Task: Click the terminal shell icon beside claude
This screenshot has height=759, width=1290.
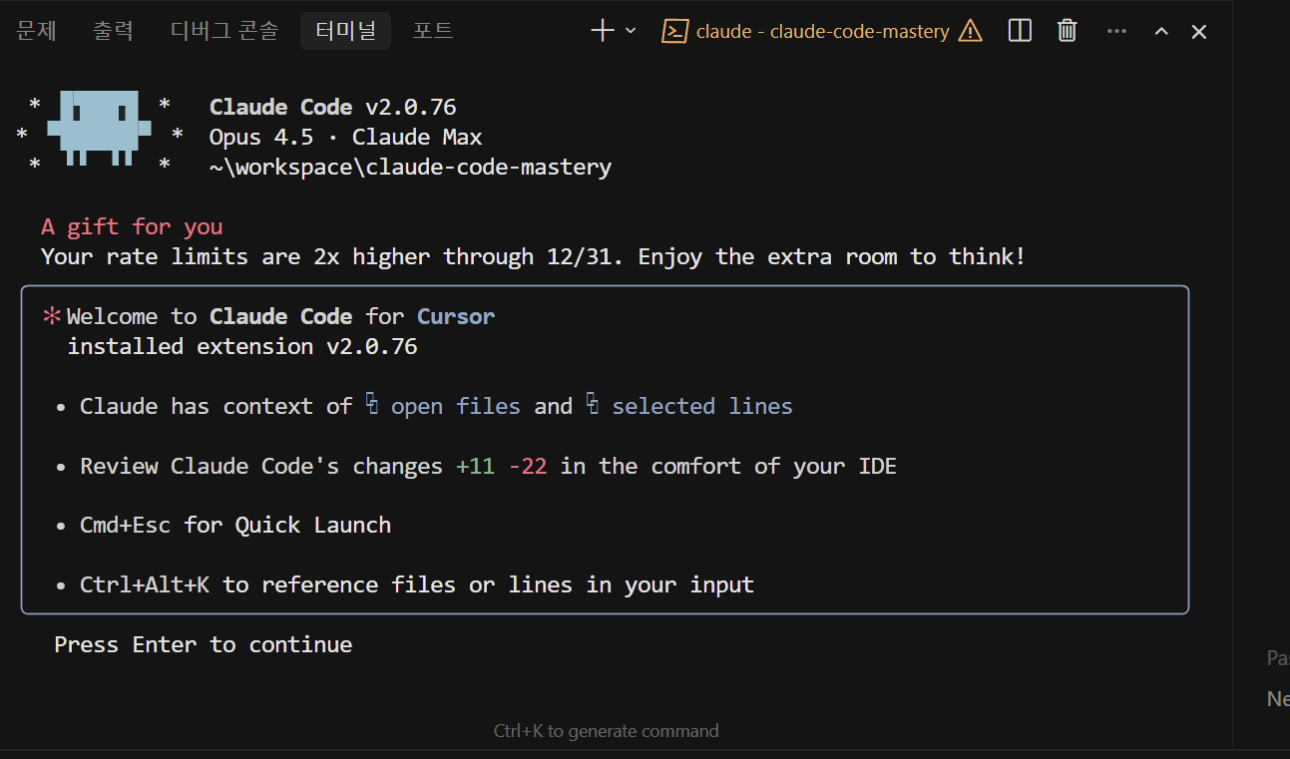Action: [x=675, y=31]
